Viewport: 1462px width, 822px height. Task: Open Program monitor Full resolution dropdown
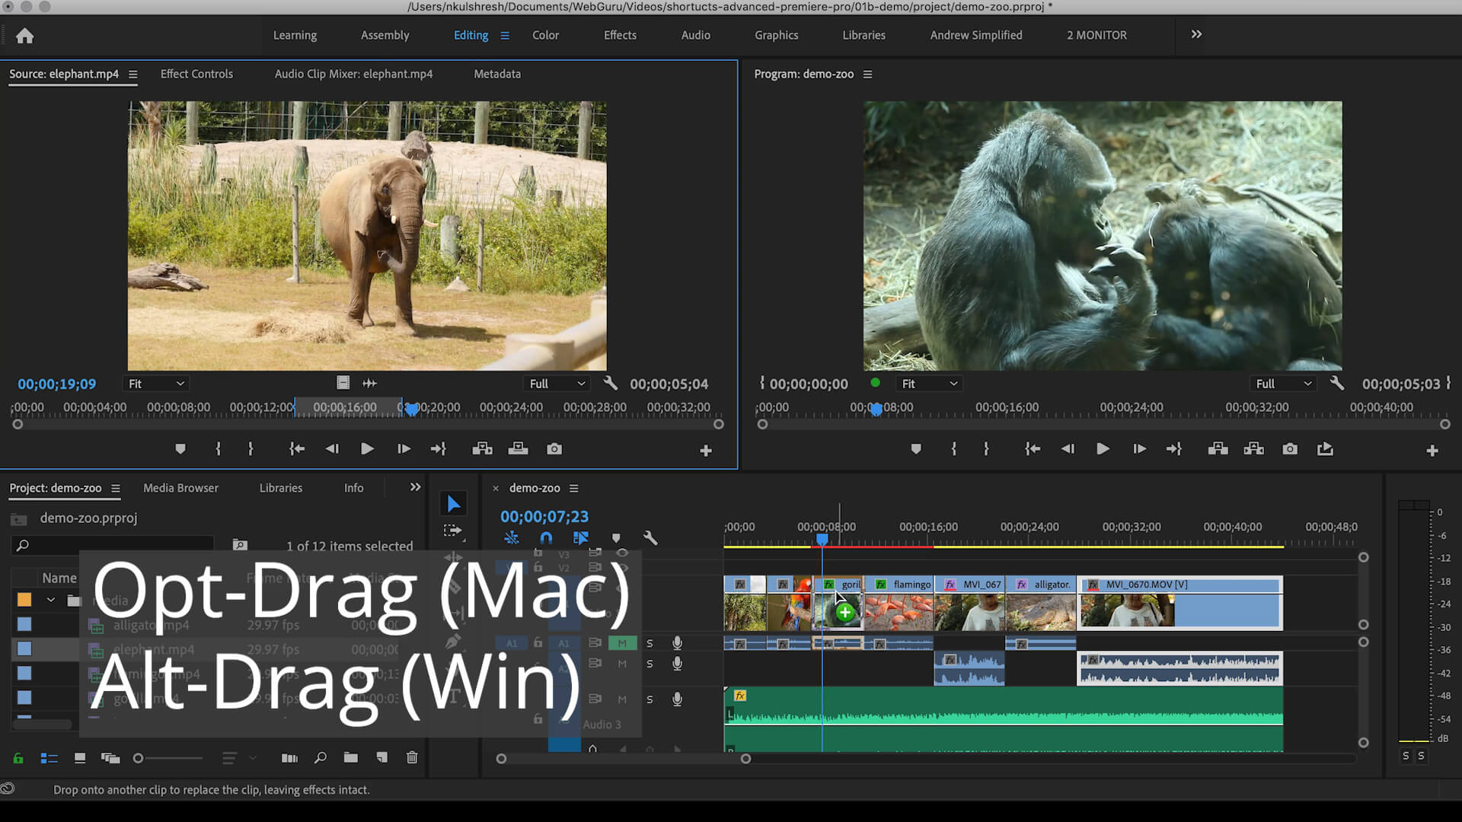coord(1285,384)
